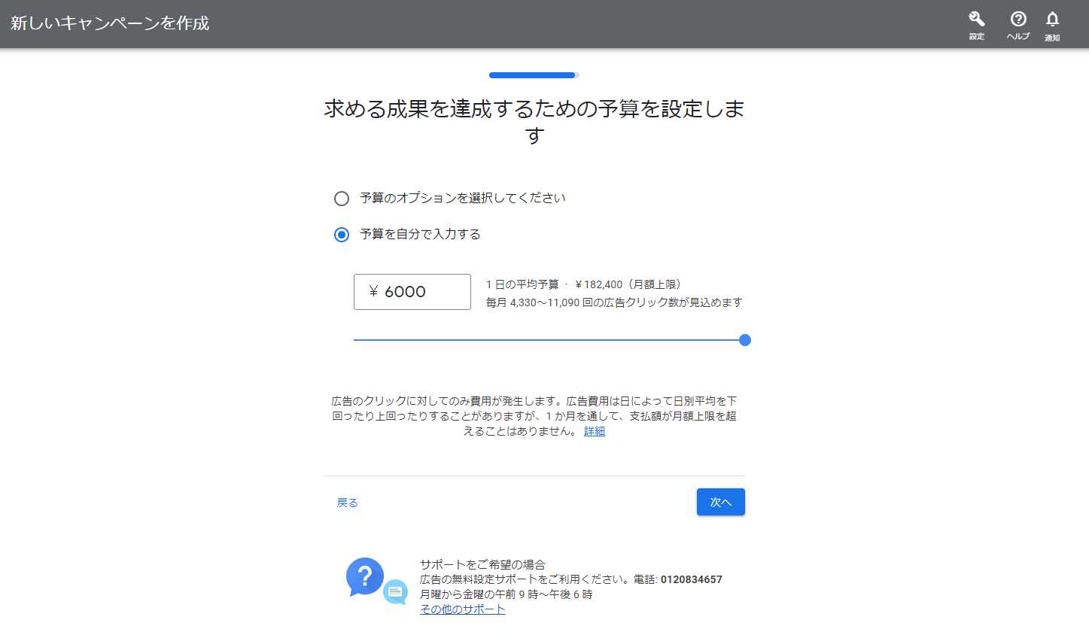1089x632 pixels.
Task: Click the progress bar at the top
Action: pyautogui.click(x=534, y=75)
